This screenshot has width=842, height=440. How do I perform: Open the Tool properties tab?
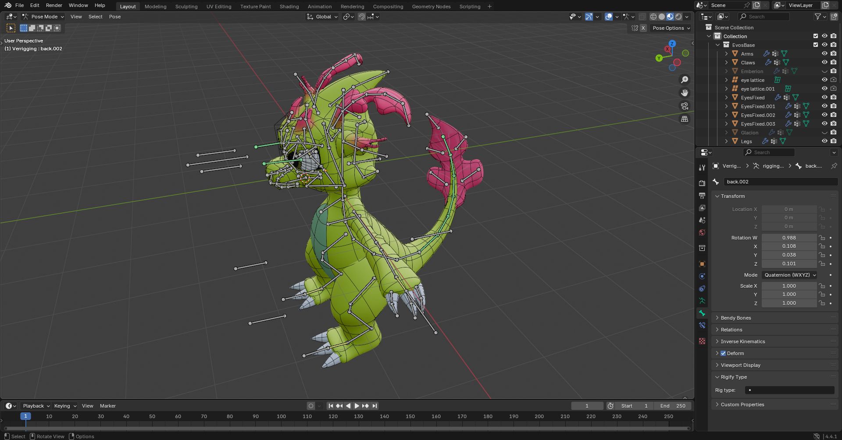(702, 168)
